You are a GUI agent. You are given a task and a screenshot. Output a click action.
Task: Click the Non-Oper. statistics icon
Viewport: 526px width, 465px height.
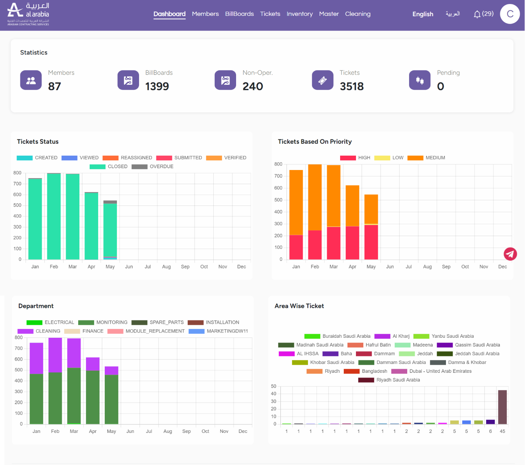pos(225,80)
